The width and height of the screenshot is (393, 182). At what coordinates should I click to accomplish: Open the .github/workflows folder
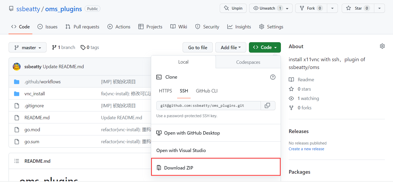point(42,82)
